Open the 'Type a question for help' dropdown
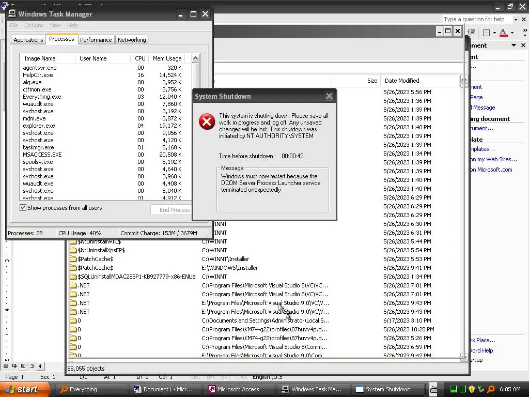Image resolution: width=529 pixels, height=397 pixels. 516,20
